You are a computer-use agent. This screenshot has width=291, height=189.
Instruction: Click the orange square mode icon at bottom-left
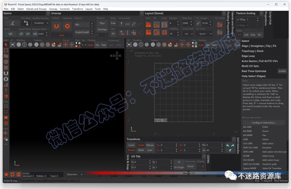pos(6,174)
